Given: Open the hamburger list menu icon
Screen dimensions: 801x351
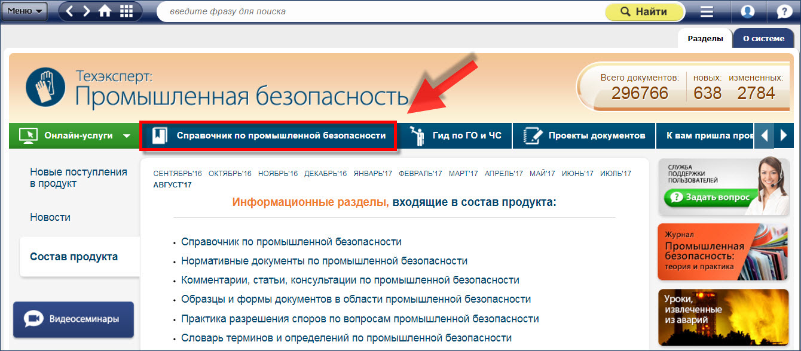Looking at the screenshot, I should 707,11.
